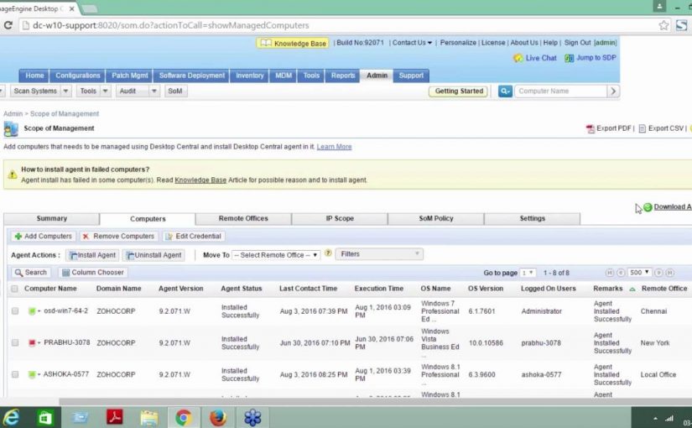Toggle the select-all checkbox in table header
The height and width of the screenshot is (428, 692).
tap(14, 289)
